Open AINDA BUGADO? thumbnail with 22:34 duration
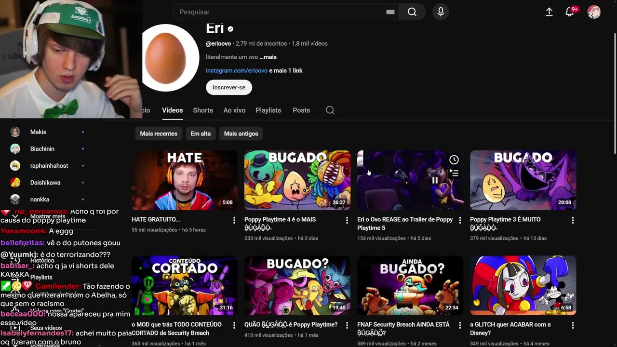The image size is (617, 347). [410, 285]
